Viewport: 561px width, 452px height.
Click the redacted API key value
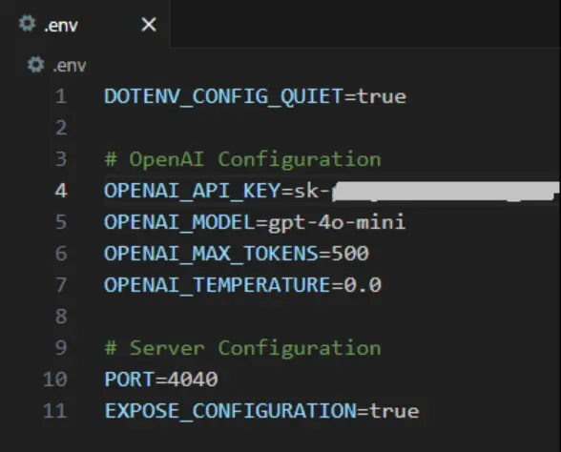click(x=446, y=191)
